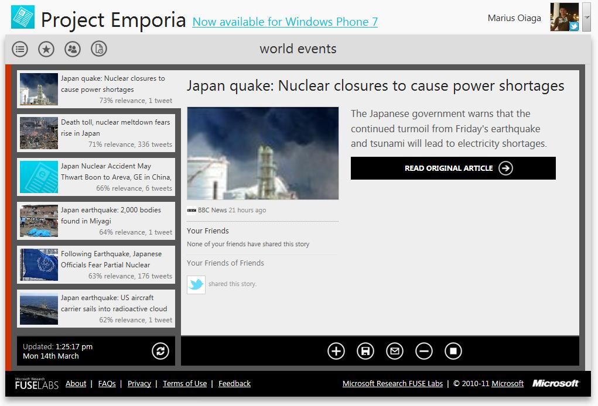Click the FAQs footer link
This screenshot has height=406, width=598.
click(x=107, y=384)
